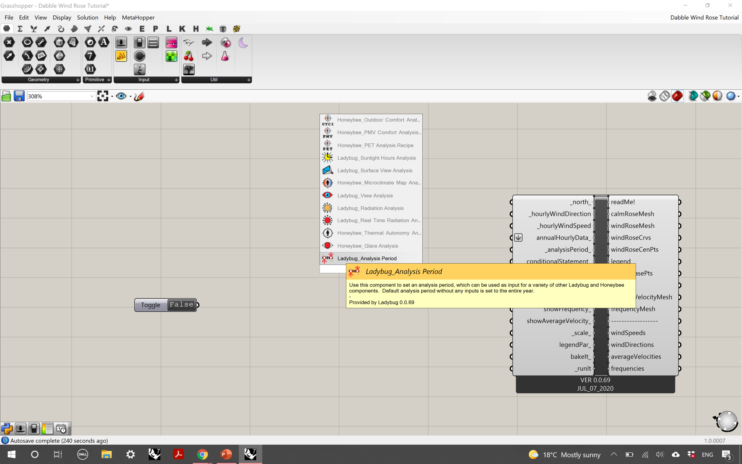The height and width of the screenshot is (464, 742).
Task: Open the Honeybee bee-striped ribbon tab
Action: pyautogui.click(x=237, y=29)
